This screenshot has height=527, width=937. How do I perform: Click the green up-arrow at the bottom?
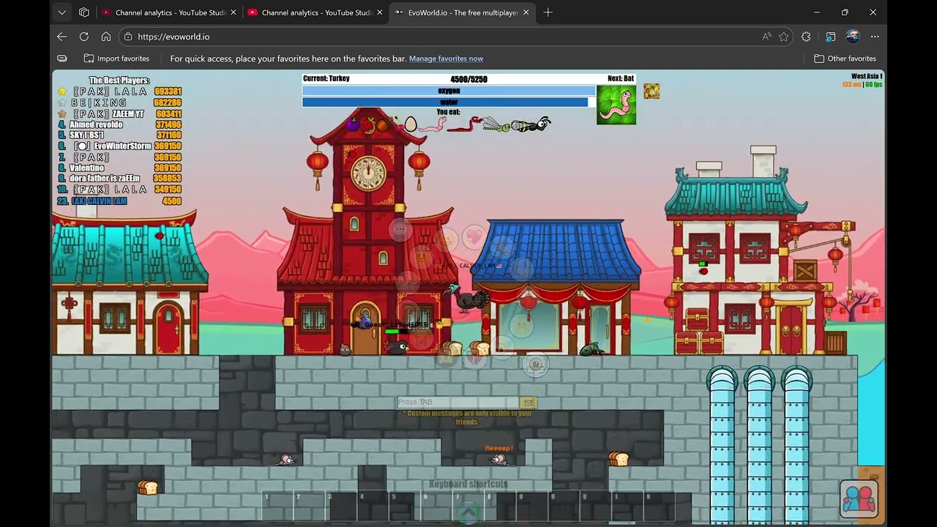click(469, 512)
